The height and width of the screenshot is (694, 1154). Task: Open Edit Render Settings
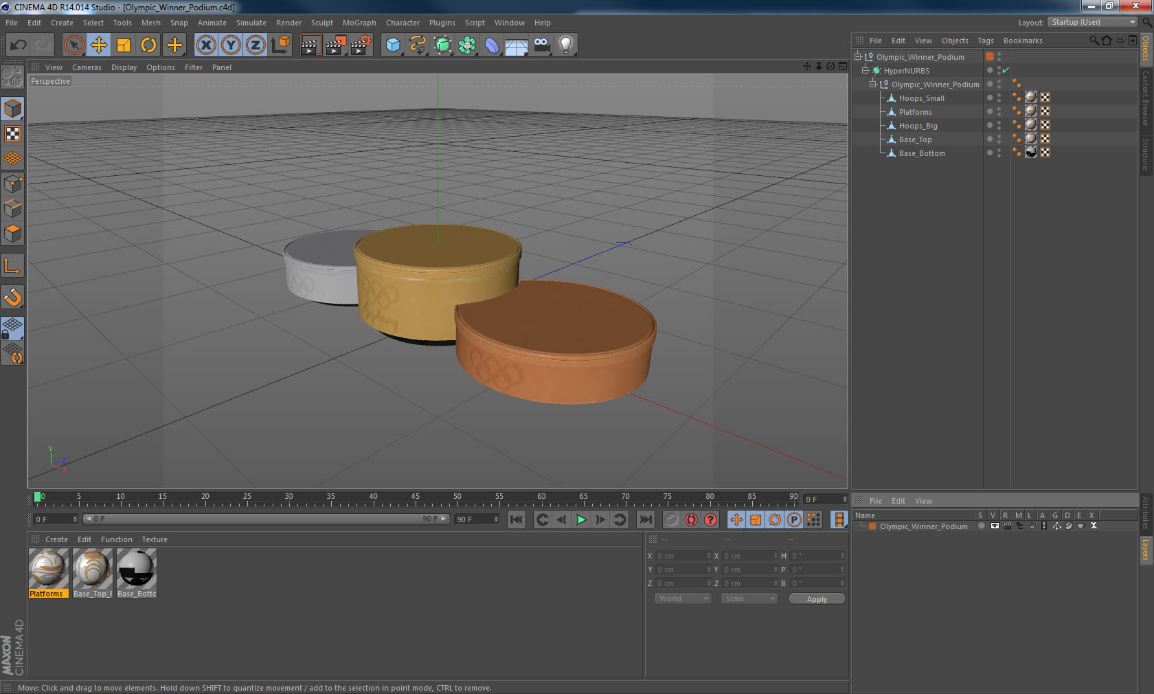click(361, 45)
